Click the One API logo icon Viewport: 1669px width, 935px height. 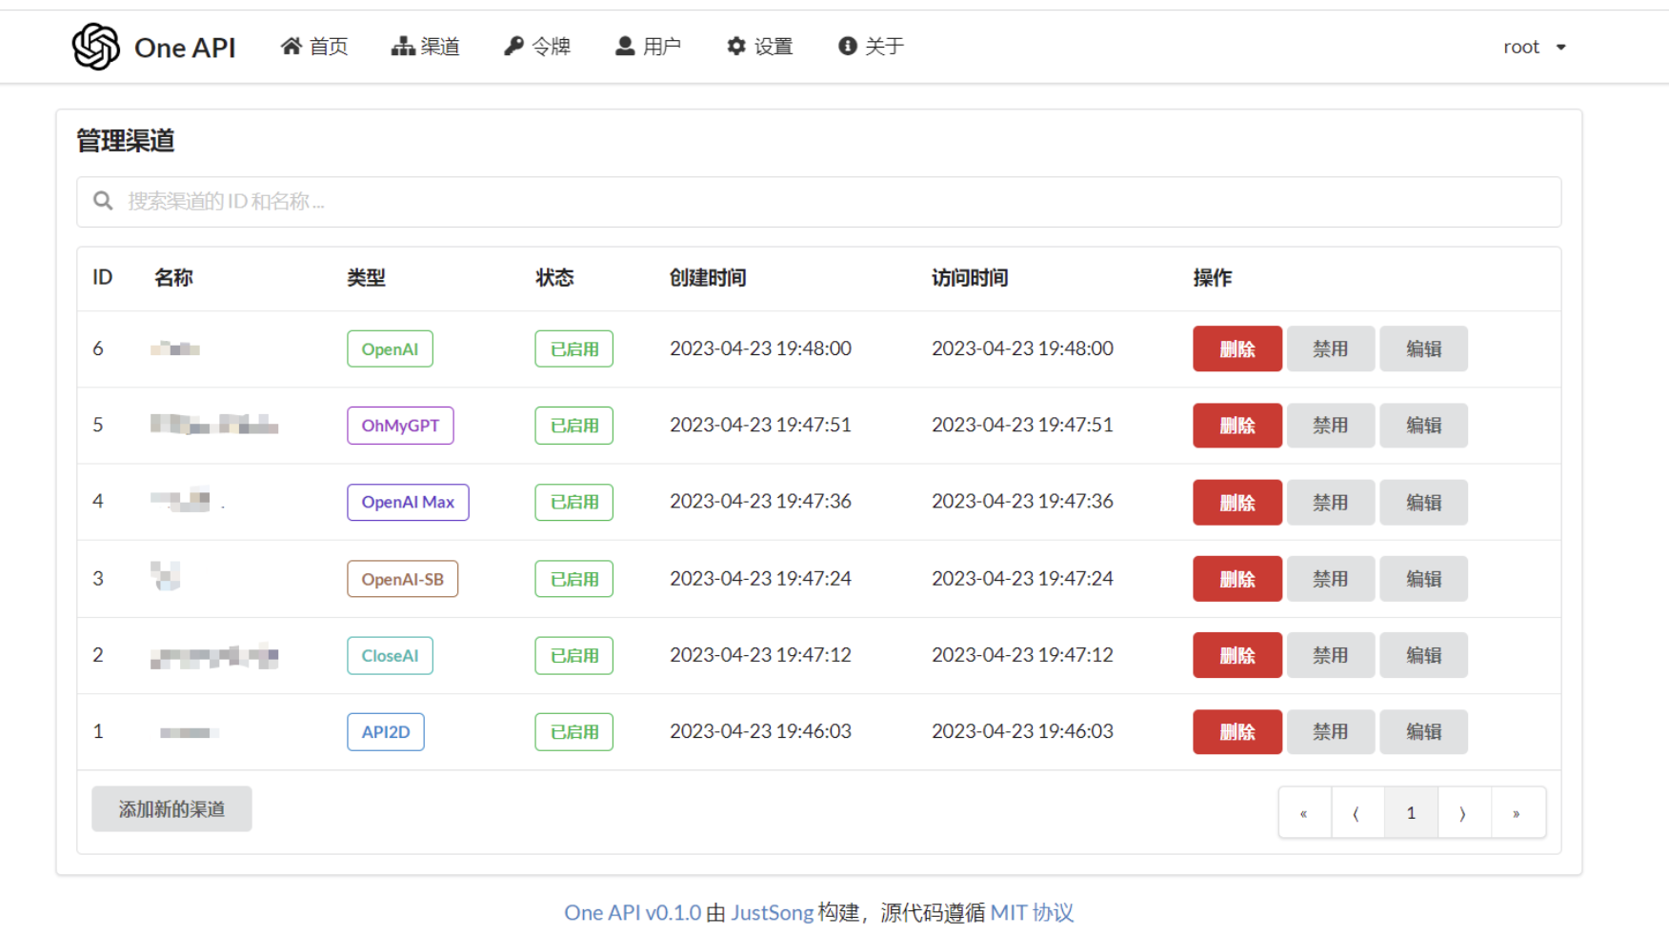pos(96,47)
